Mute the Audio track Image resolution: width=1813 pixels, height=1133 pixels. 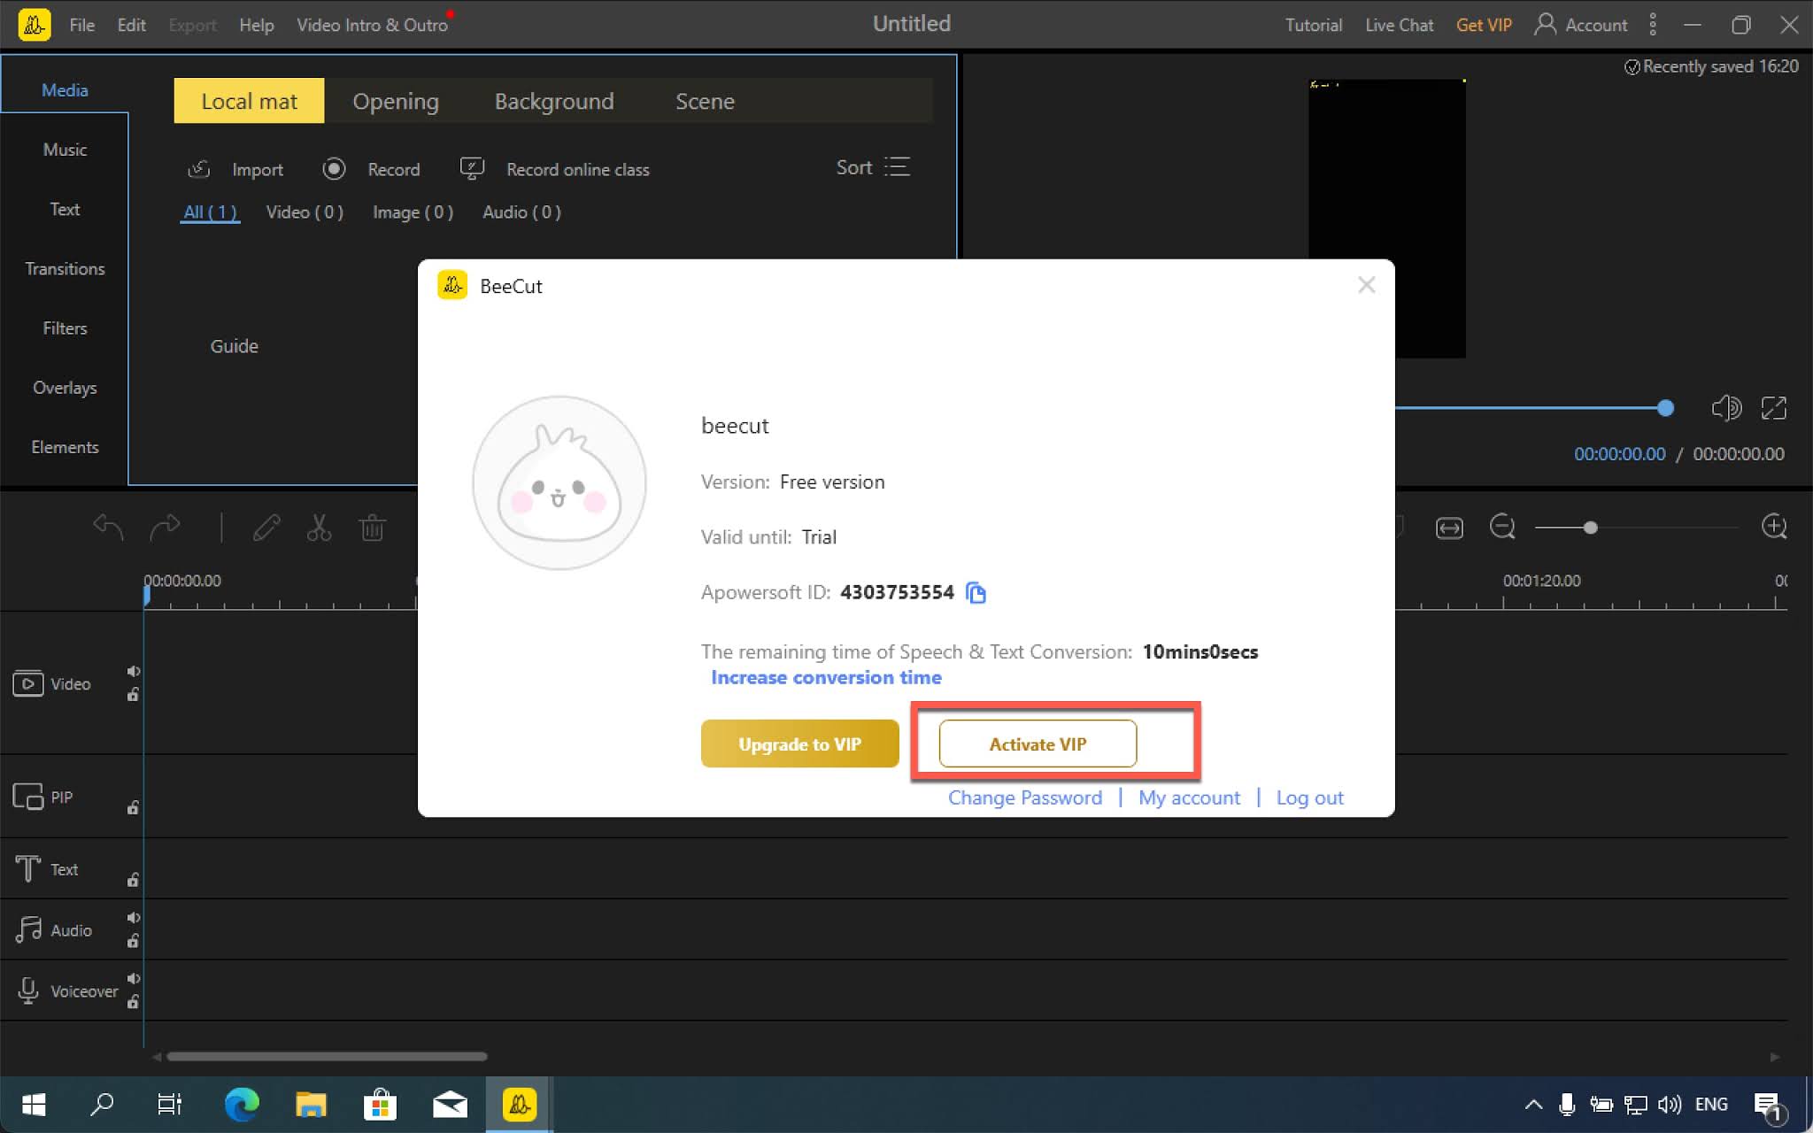pyautogui.click(x=134, y=918)
